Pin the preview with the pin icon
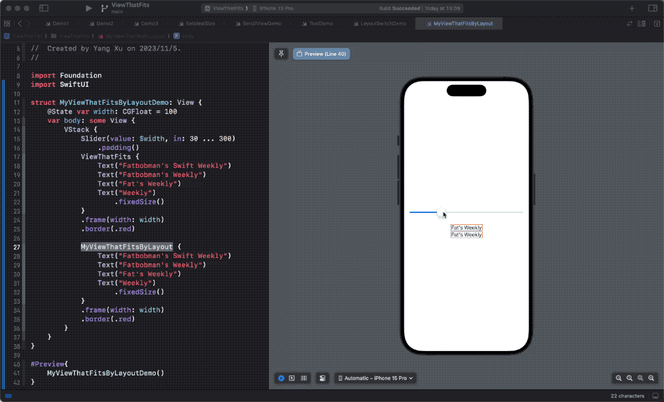The image size is (664, 402). point(281,54)
